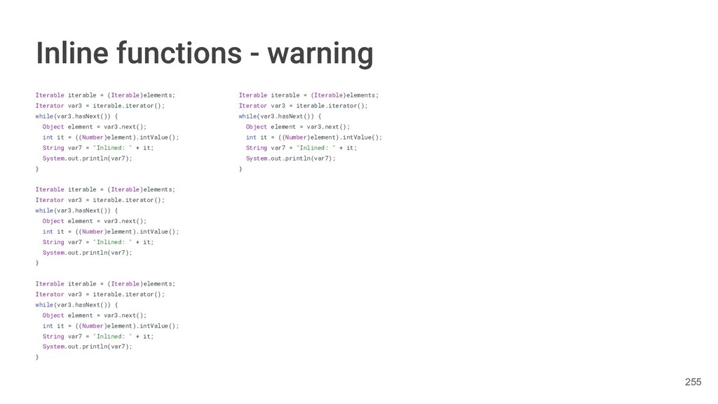Select 'Iterable iterable' first line of top-left block
Image resolution: width=718 pixels, height=404 pixels.
[105, 95]
